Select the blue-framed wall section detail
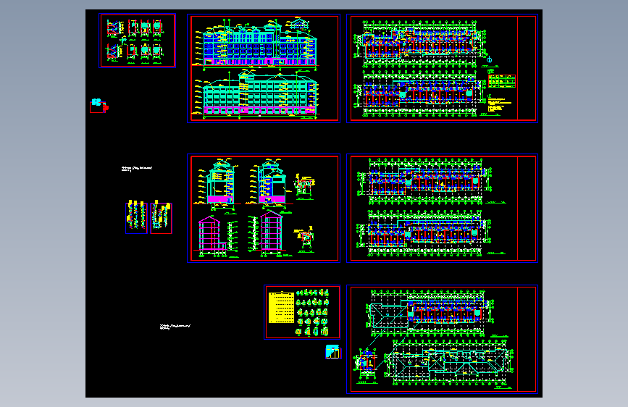 [x=137, y=217]
